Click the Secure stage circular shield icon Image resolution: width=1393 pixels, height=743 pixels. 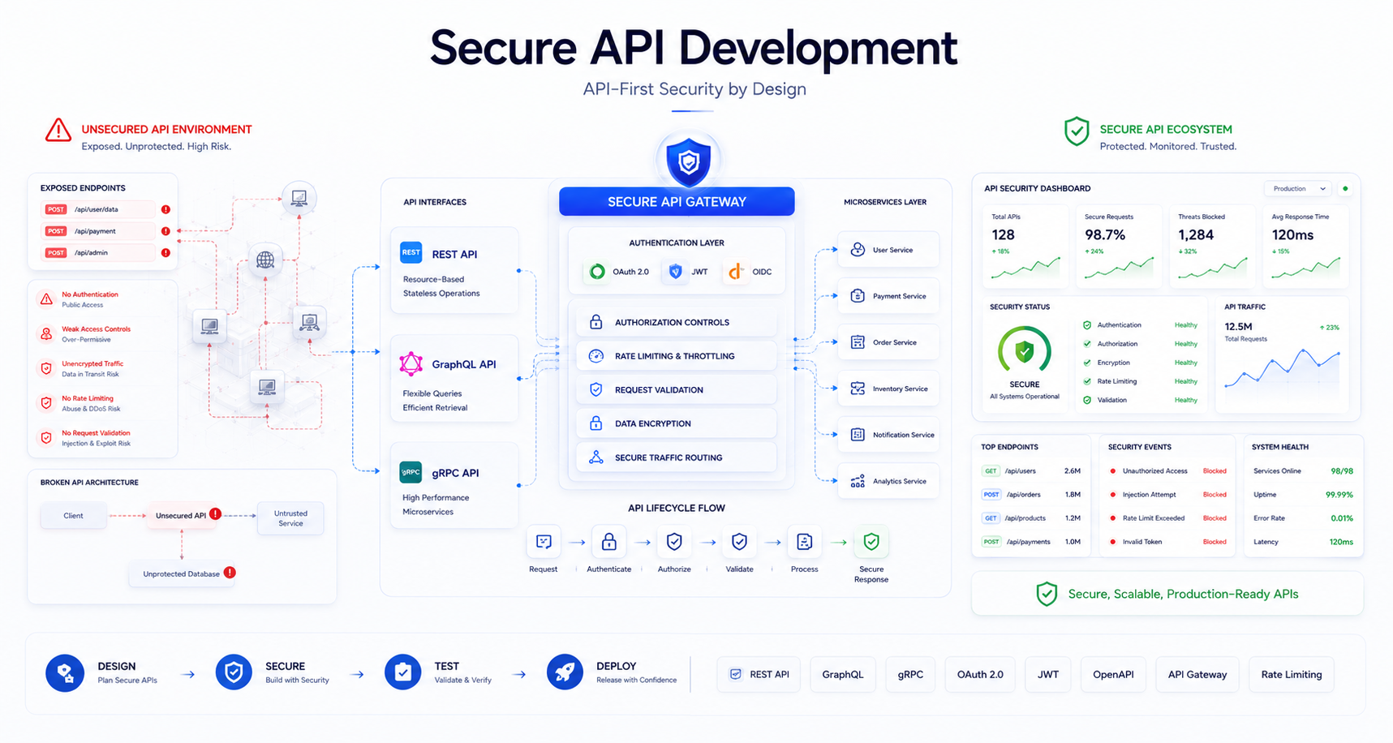[x=234, y=673]
